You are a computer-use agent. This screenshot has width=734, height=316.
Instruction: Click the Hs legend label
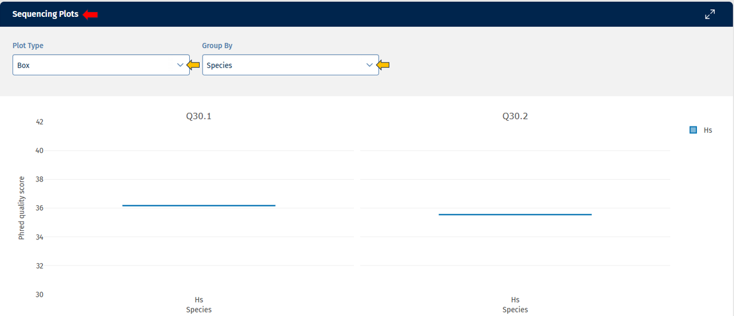coord(707,130)
